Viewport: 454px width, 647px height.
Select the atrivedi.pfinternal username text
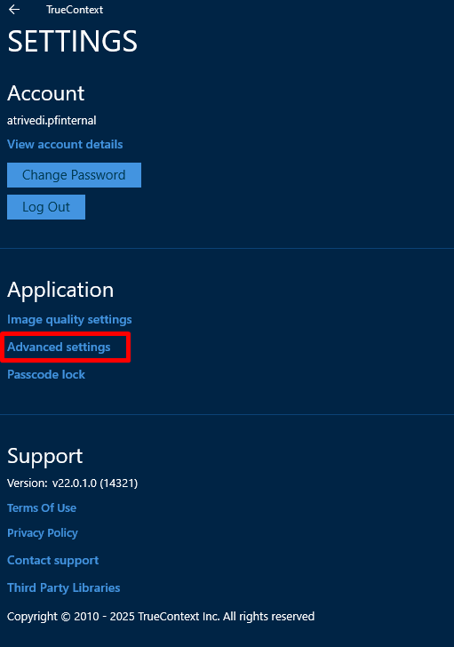pos(52,121)
